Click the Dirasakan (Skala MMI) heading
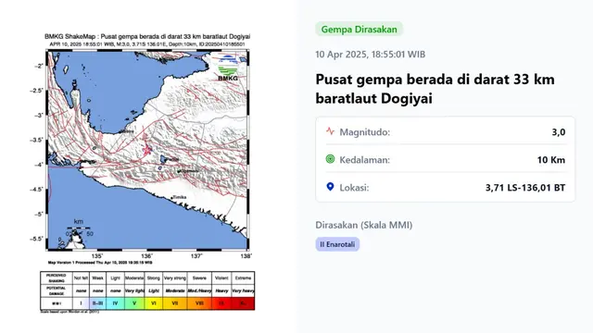 pos(364,225)
